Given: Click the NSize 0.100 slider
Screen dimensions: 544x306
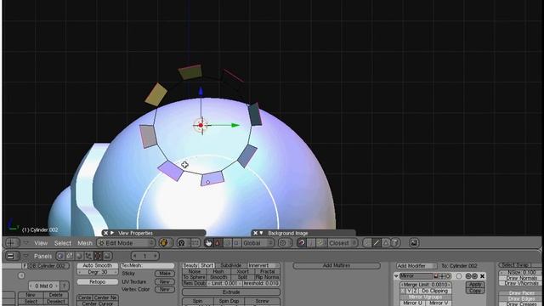Looking at the screenshot, I should (x=521, y=273).
